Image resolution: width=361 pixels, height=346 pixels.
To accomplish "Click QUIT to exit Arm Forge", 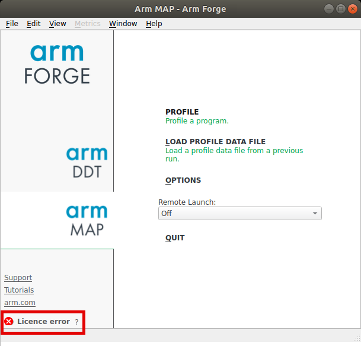I will coord(175,238).
